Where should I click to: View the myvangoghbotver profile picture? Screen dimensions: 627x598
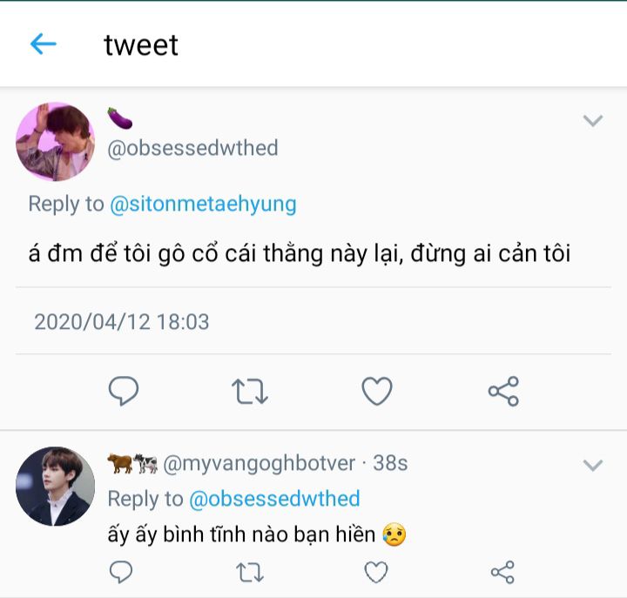pos(55,487)
